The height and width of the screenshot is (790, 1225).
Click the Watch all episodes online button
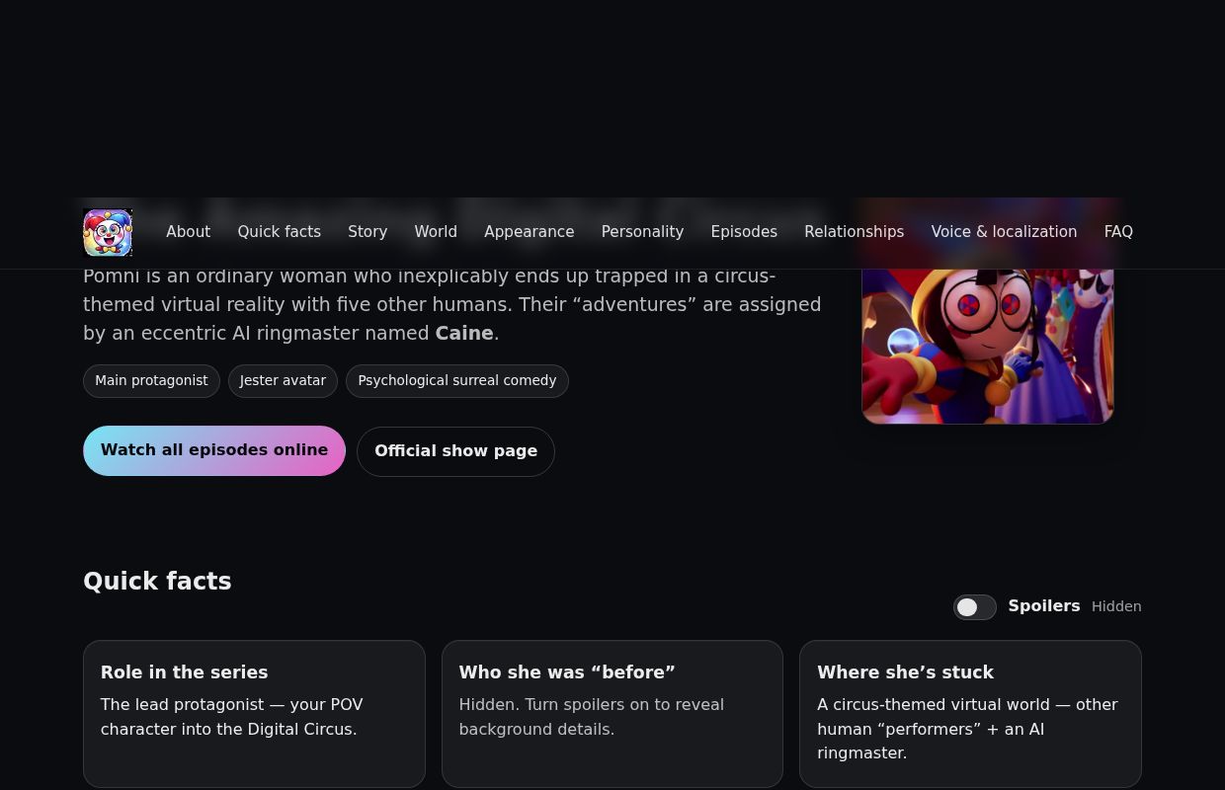point(214,450)
